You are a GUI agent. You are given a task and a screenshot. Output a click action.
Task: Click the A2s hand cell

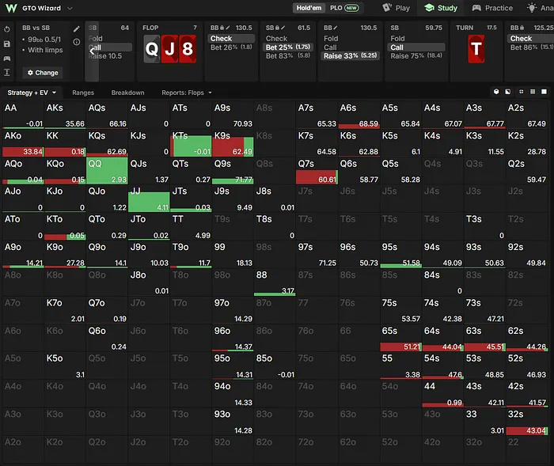(527, 116)
